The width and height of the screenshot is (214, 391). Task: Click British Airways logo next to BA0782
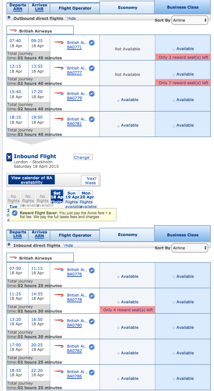pyautogui.click(x=59, y=346)
